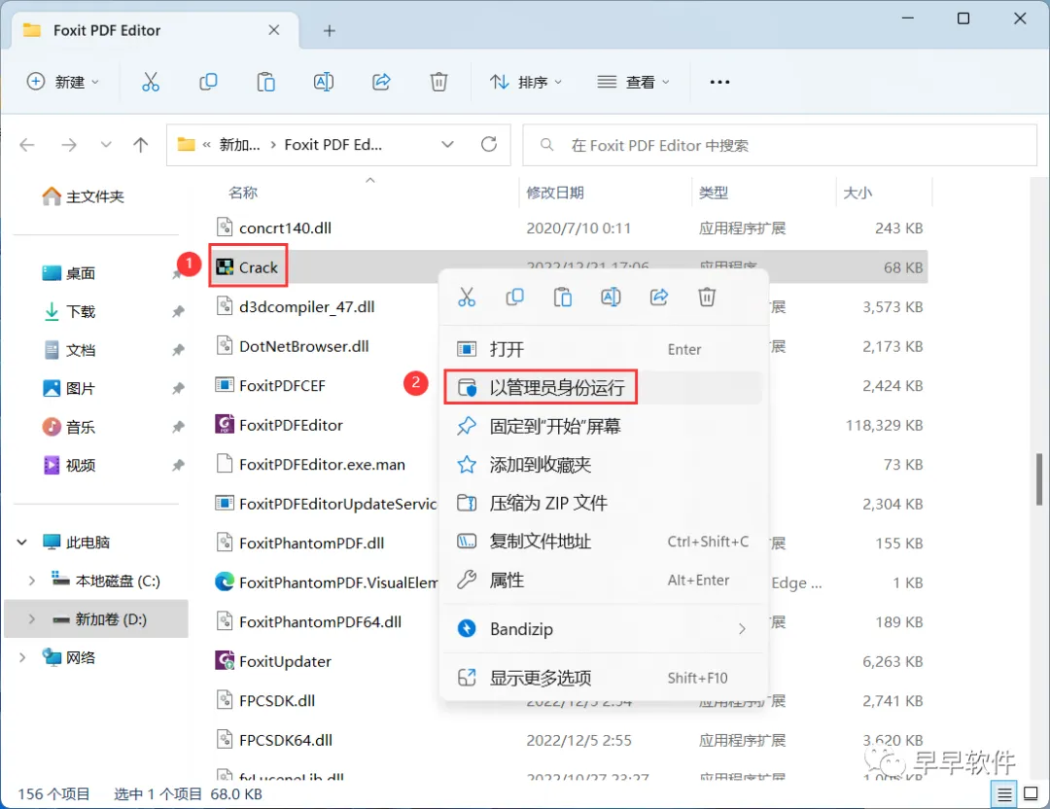This screenshot has height=809, width=1050.
Task: Open 图片 folder in quick access
Action: click(x=69, y=388)
